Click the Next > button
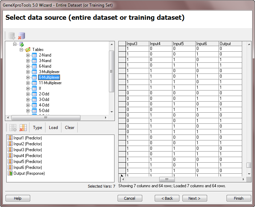Viewport: 255px width, 207px height. click(x=195, y=198)
